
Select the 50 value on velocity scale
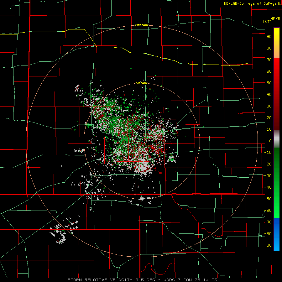click(x=269, y=83)
